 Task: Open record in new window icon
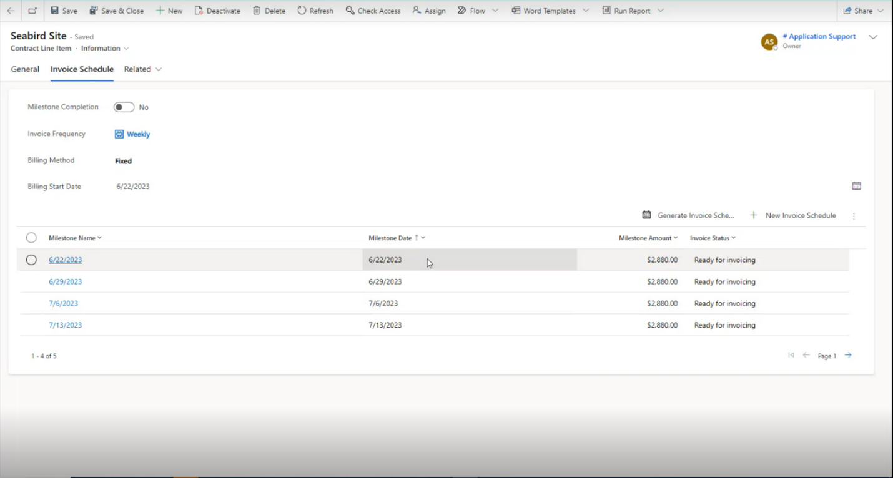pos(32,11)
